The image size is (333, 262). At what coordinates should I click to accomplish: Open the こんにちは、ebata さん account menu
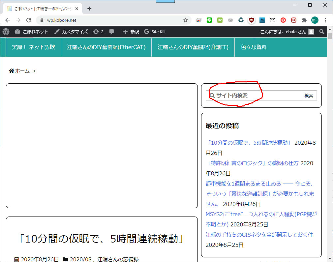287,32
